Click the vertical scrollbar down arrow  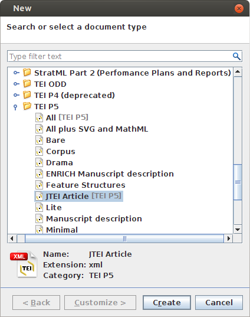pyautogui.click(x=238, y=230)
